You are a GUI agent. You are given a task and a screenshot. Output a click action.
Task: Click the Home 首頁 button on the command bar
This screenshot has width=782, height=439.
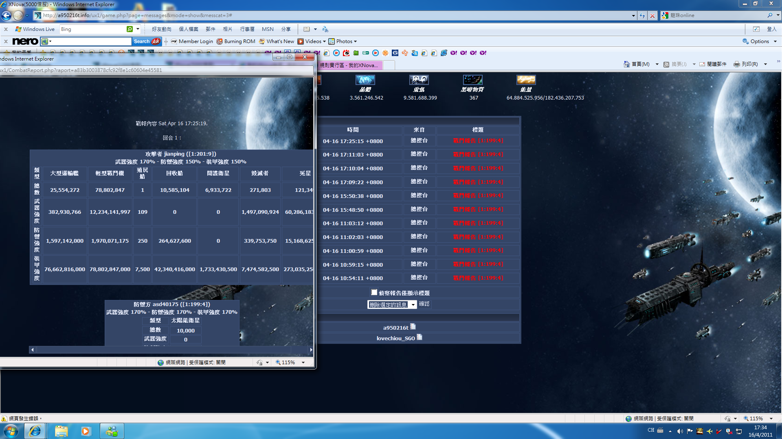pos(637,64)
